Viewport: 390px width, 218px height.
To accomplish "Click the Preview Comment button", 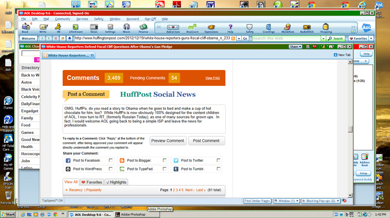I will [x=168, y=141].
